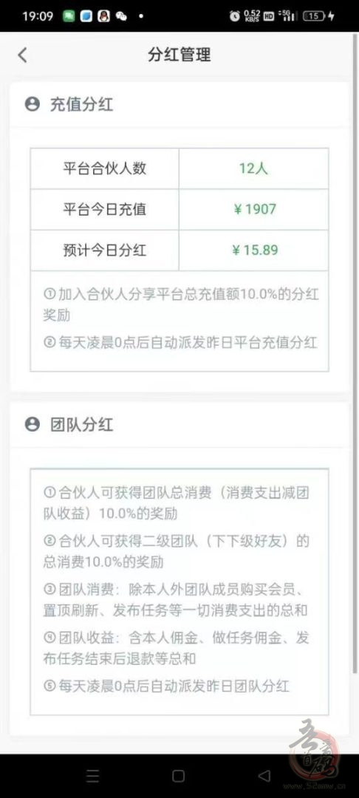Click the 12人 partner count value
The image size is (359, 798).
pos(253,168)
